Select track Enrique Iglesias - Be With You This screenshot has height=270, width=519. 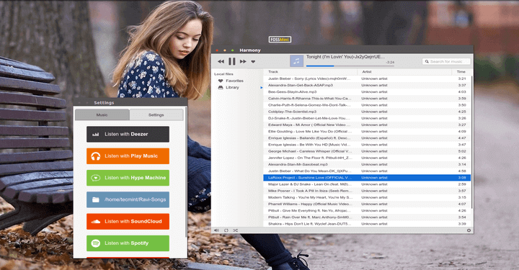point(367,145)
